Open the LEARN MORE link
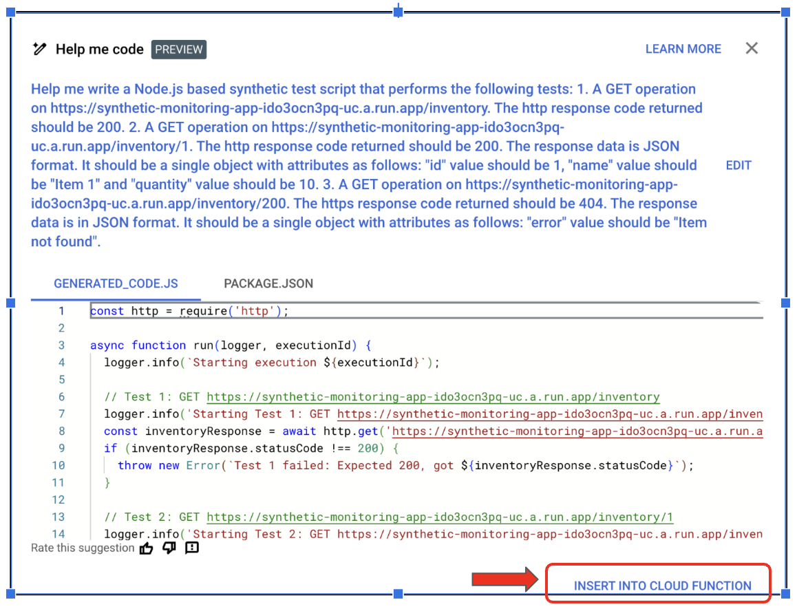 pyautogui.click(x=683, y=49)
